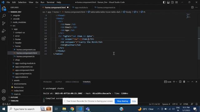Viewport: 200px width, 112px height.
Task: Close the terminal panel
Action: (x=197, y=82)
